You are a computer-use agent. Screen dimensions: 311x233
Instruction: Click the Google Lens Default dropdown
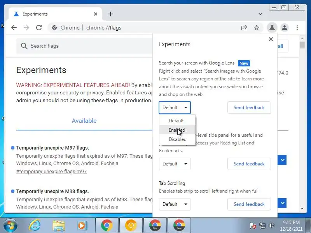click(175, 108)
